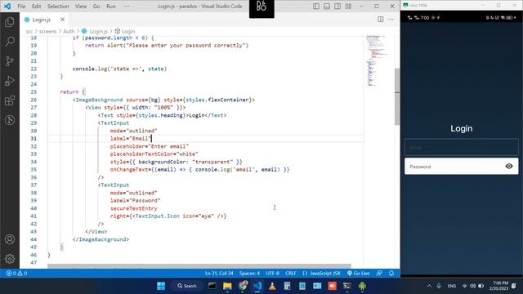The height and width of the screenshot is (294, 523).
Task: Open the Source Control view
Action: coord(10,61)
